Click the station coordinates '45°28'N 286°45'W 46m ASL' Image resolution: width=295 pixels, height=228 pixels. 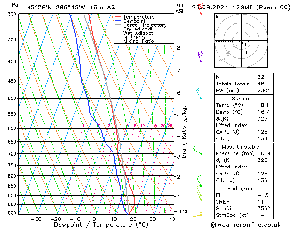pos(73,8)
